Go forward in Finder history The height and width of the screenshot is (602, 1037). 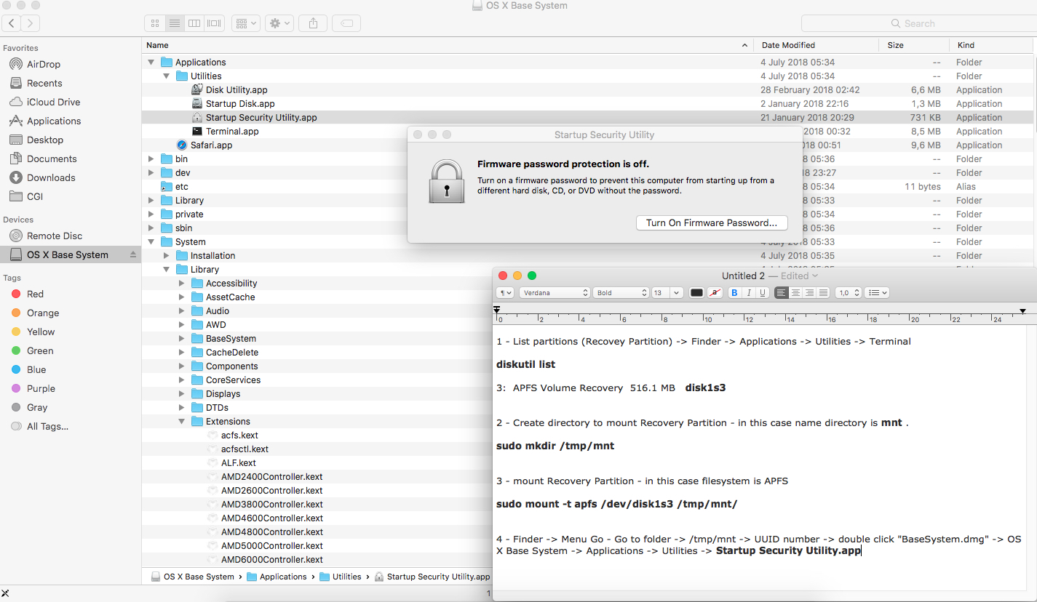coord(31,23)
